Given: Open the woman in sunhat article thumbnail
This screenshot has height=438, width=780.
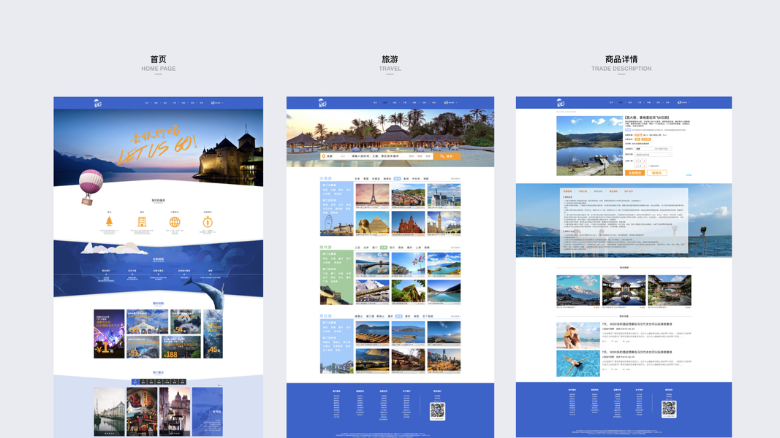Looking at the screenshot, I should (578, 335).
